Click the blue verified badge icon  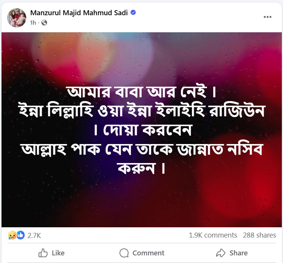click(133, 13)
